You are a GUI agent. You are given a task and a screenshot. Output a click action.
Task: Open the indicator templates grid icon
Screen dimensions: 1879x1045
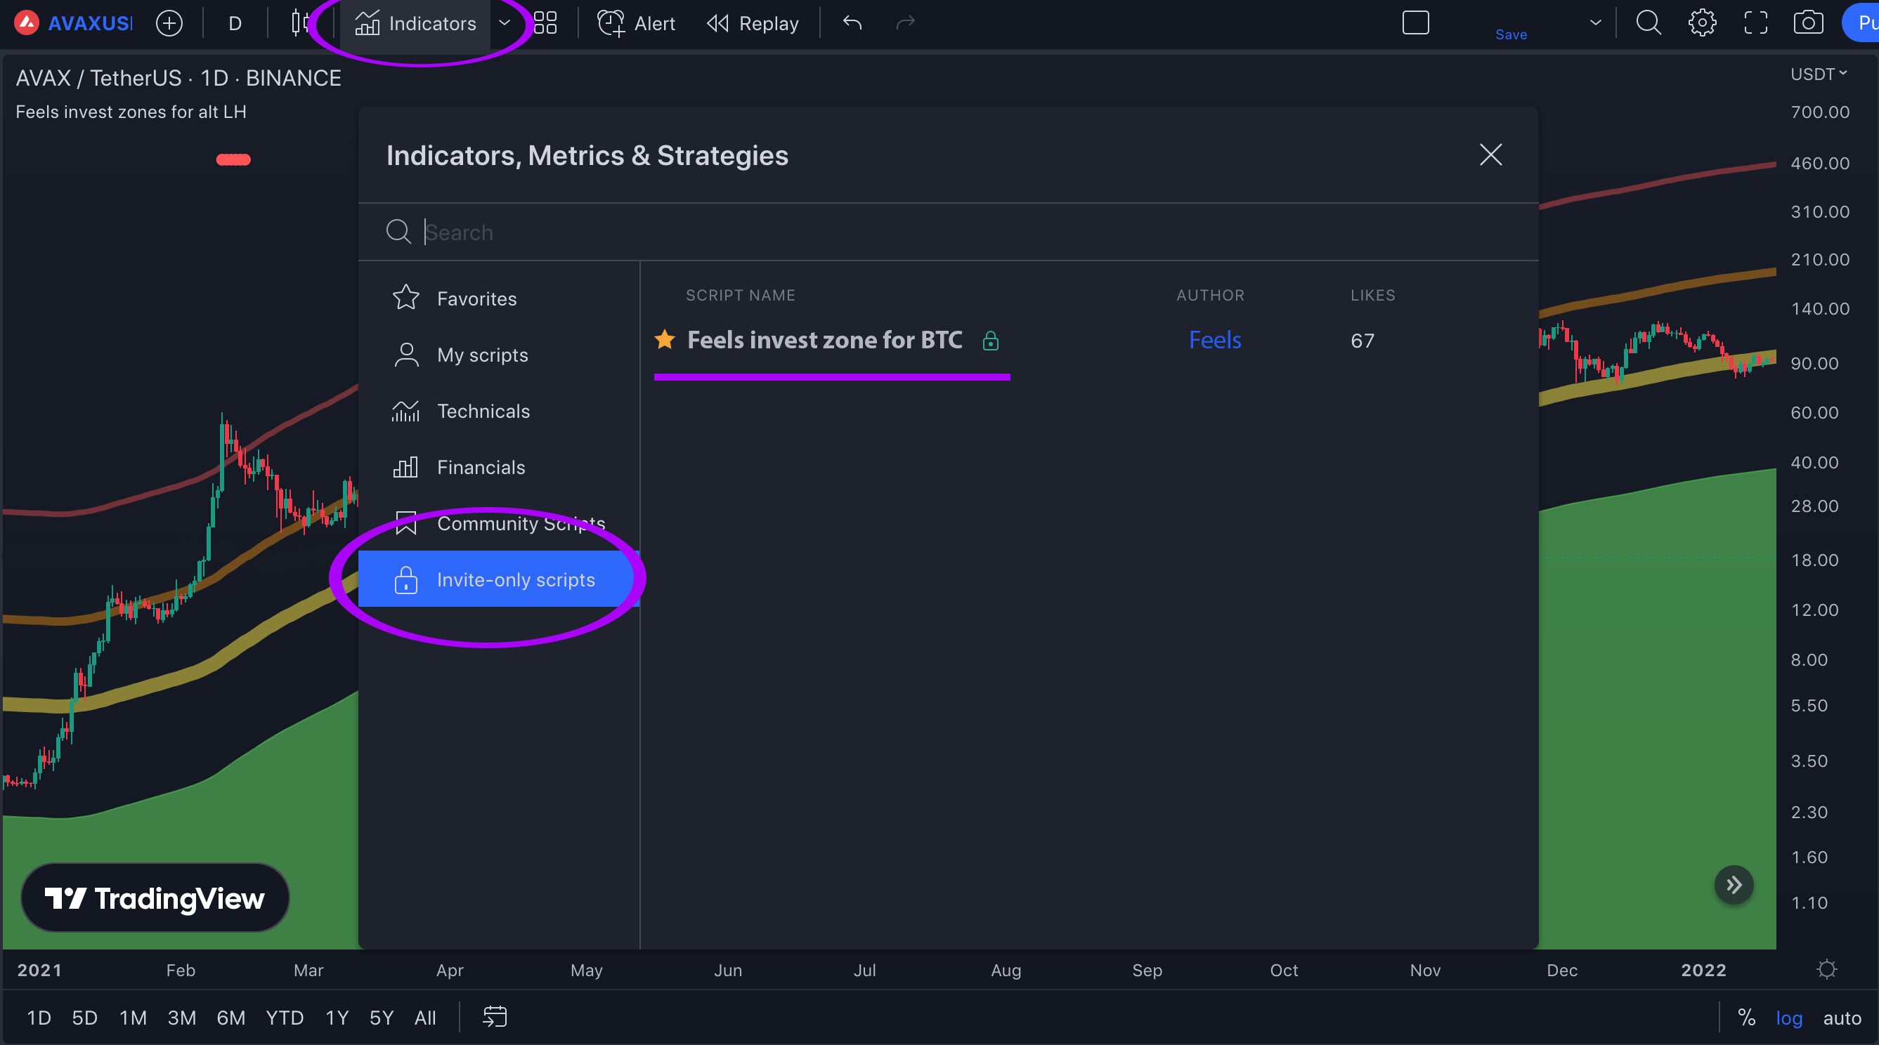pyautogui.click(x=545, y=23)
